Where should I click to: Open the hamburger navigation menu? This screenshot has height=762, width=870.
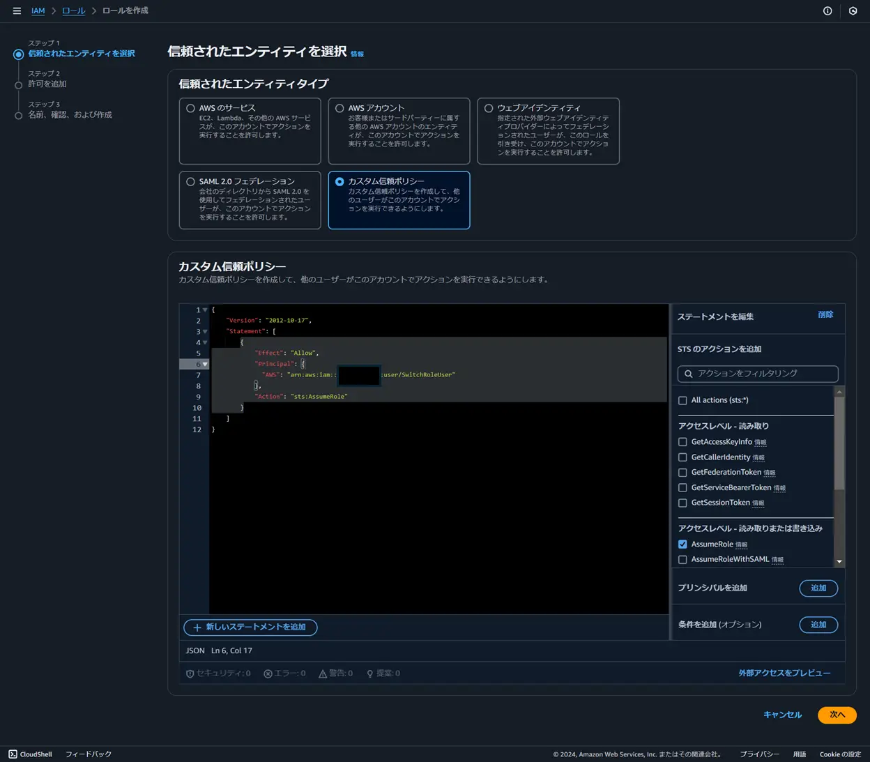(x=17, y=11)
